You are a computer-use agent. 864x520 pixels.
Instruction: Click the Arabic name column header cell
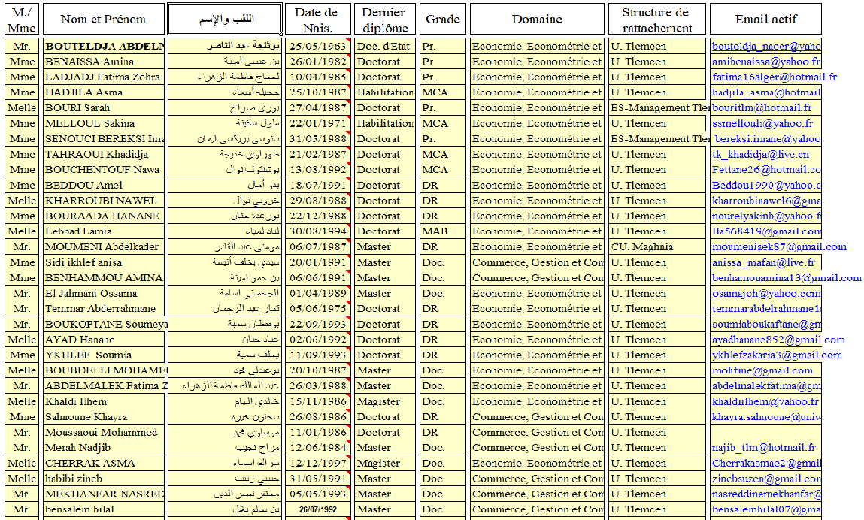[x=225, y=20]
